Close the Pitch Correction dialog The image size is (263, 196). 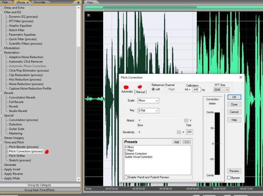click(x=241, y=77)
